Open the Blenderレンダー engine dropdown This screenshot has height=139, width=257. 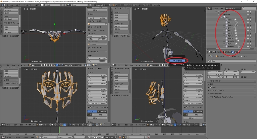coord(102,5)
